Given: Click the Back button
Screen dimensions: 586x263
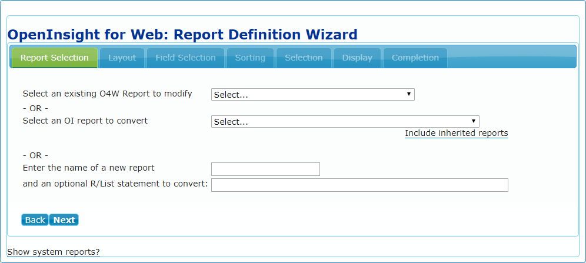Looking at the screenshot, I should [35, 220].
